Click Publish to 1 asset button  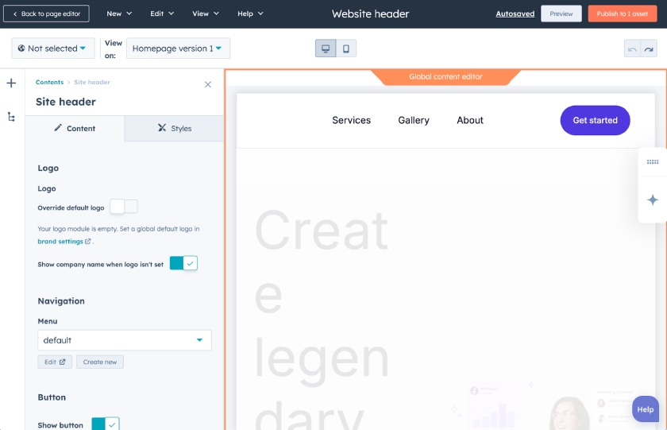623,14
